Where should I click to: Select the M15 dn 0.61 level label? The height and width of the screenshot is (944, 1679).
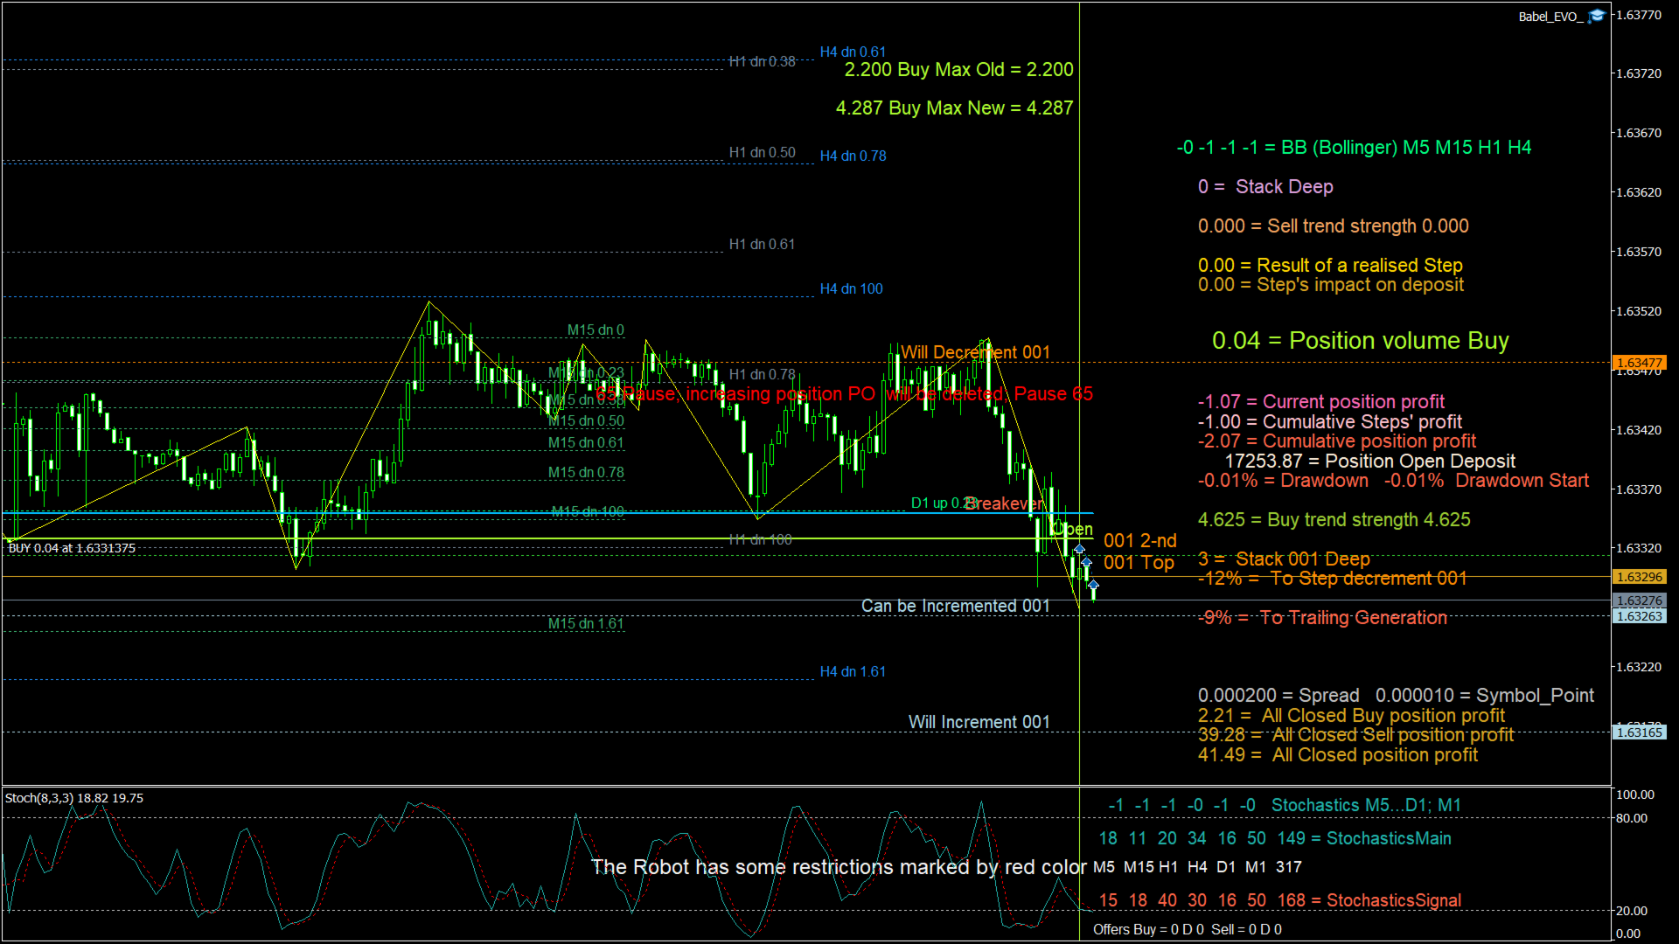586,443
